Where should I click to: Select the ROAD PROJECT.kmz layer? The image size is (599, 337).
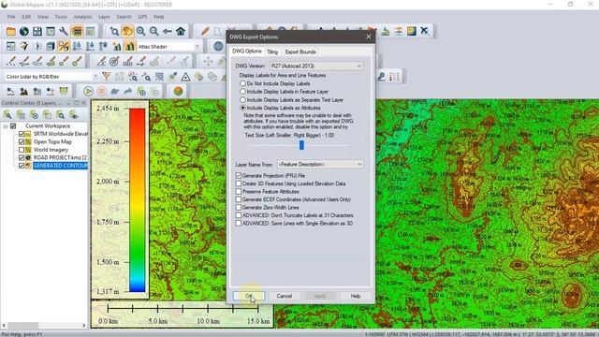60,157
